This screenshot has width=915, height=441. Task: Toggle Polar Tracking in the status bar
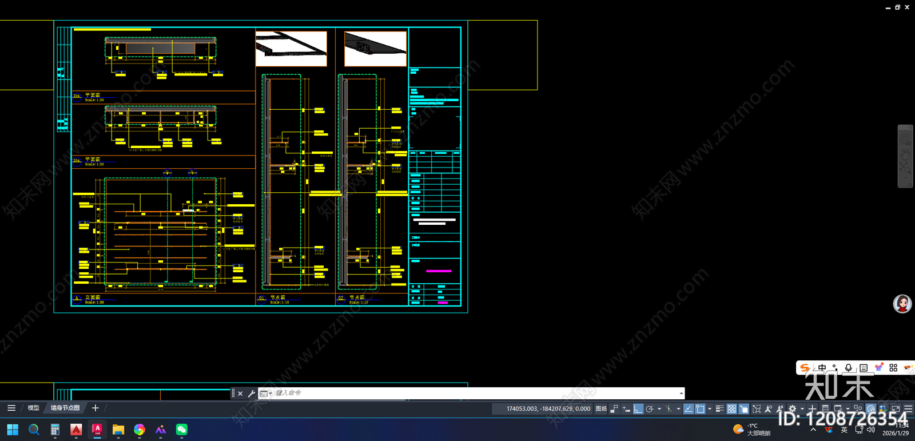pos(650,408)
